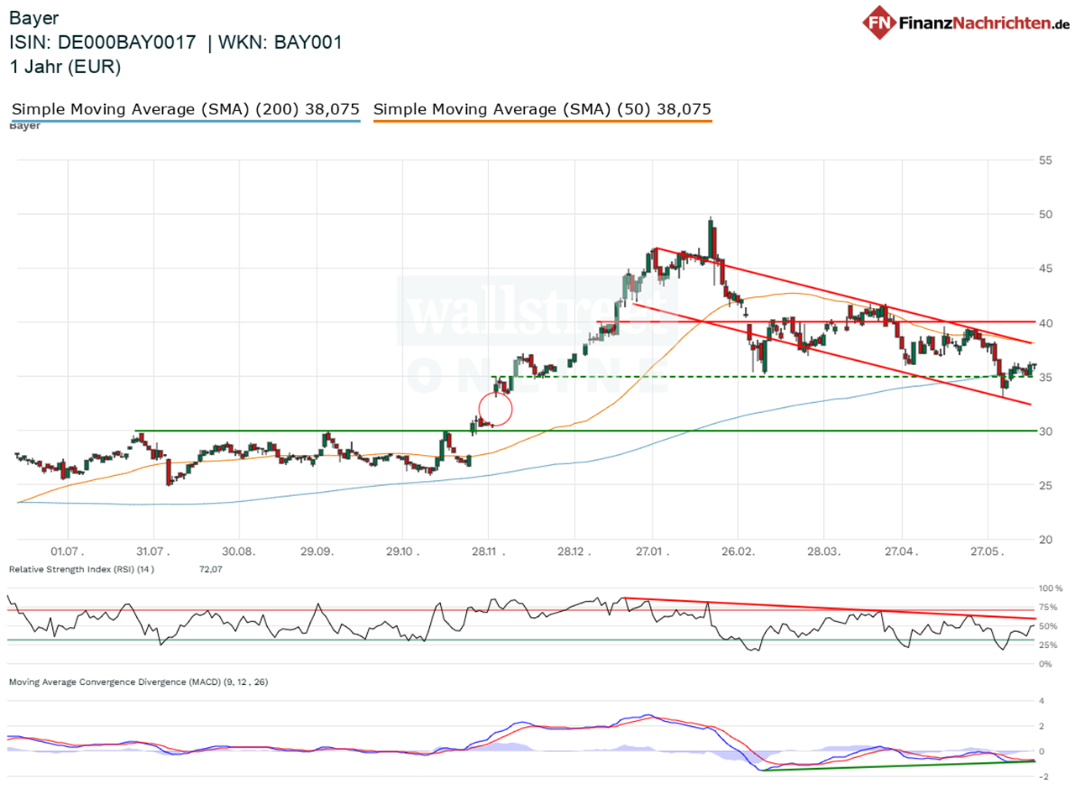Click the RSI axis label 50%
This screenshot has width=1075, height=789.
tap(1048, 626)
